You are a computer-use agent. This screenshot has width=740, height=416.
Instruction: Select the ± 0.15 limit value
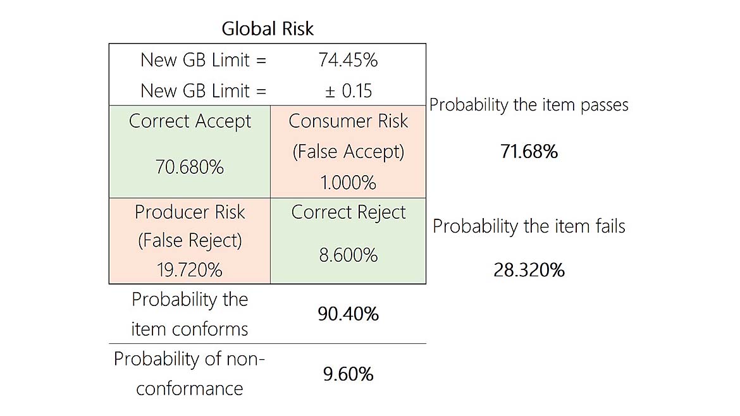(x=348, y=90)
